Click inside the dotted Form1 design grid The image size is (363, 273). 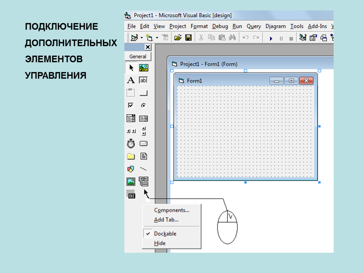pos(245,131)
